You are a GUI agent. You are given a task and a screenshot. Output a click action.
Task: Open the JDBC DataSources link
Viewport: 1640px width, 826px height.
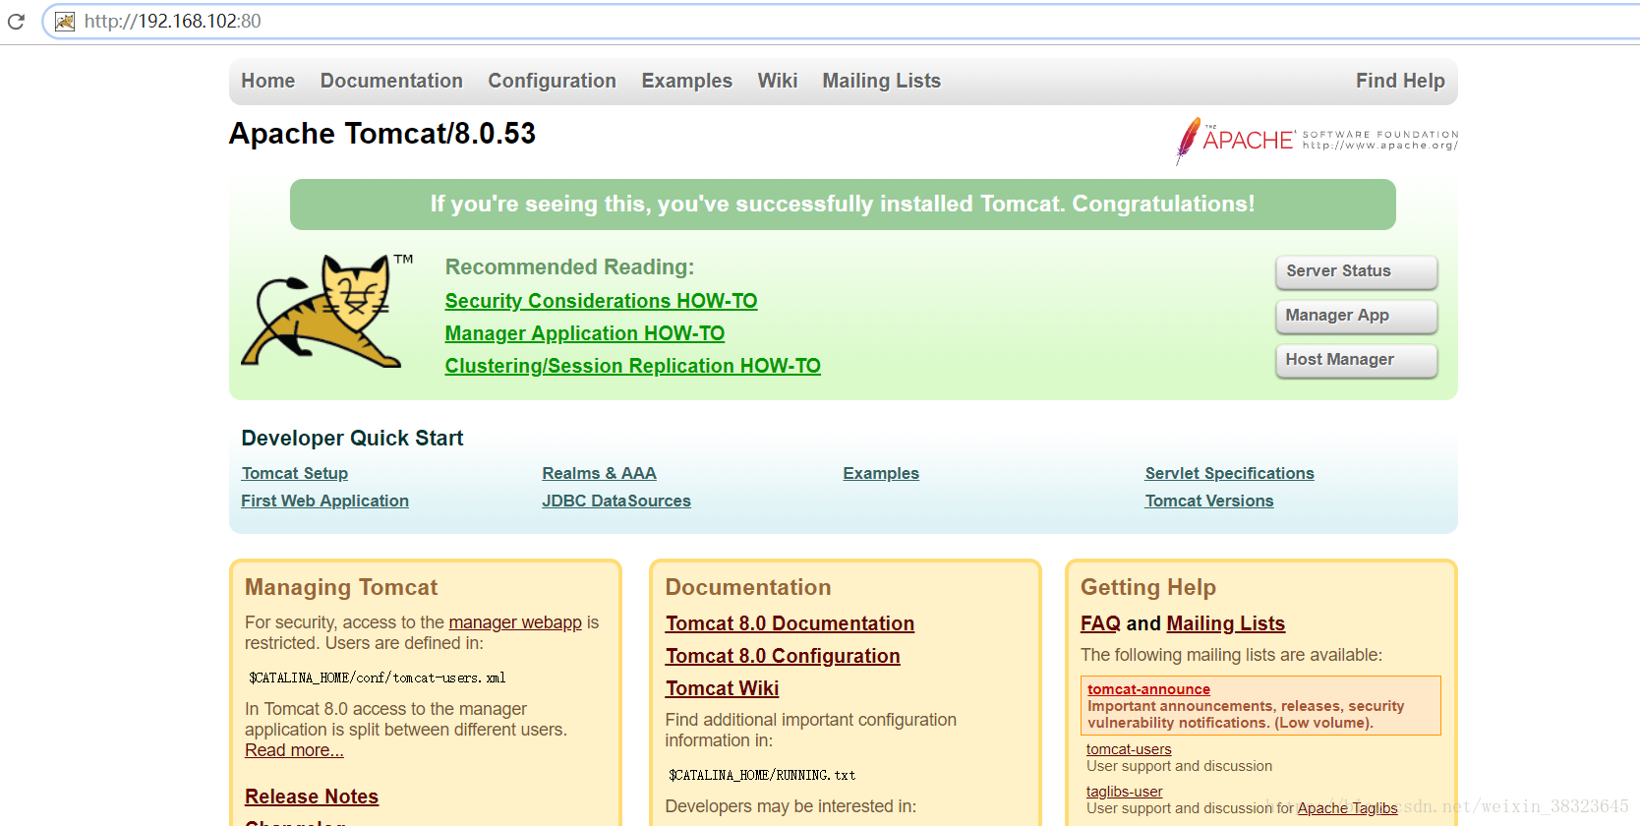tap(616, 501)
